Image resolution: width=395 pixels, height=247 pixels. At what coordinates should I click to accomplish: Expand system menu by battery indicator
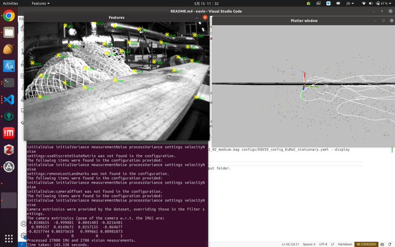pyautogui.click(x=379, y=3)
